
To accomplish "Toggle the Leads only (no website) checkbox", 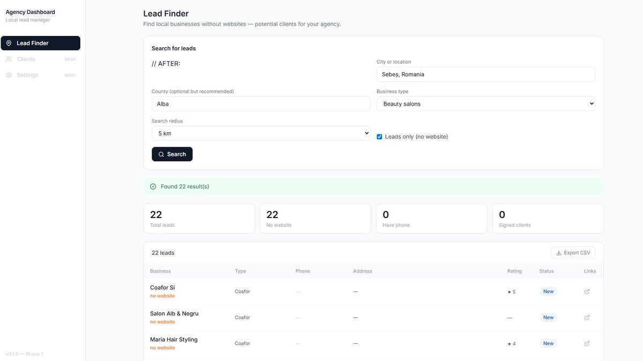I will 379,137.
